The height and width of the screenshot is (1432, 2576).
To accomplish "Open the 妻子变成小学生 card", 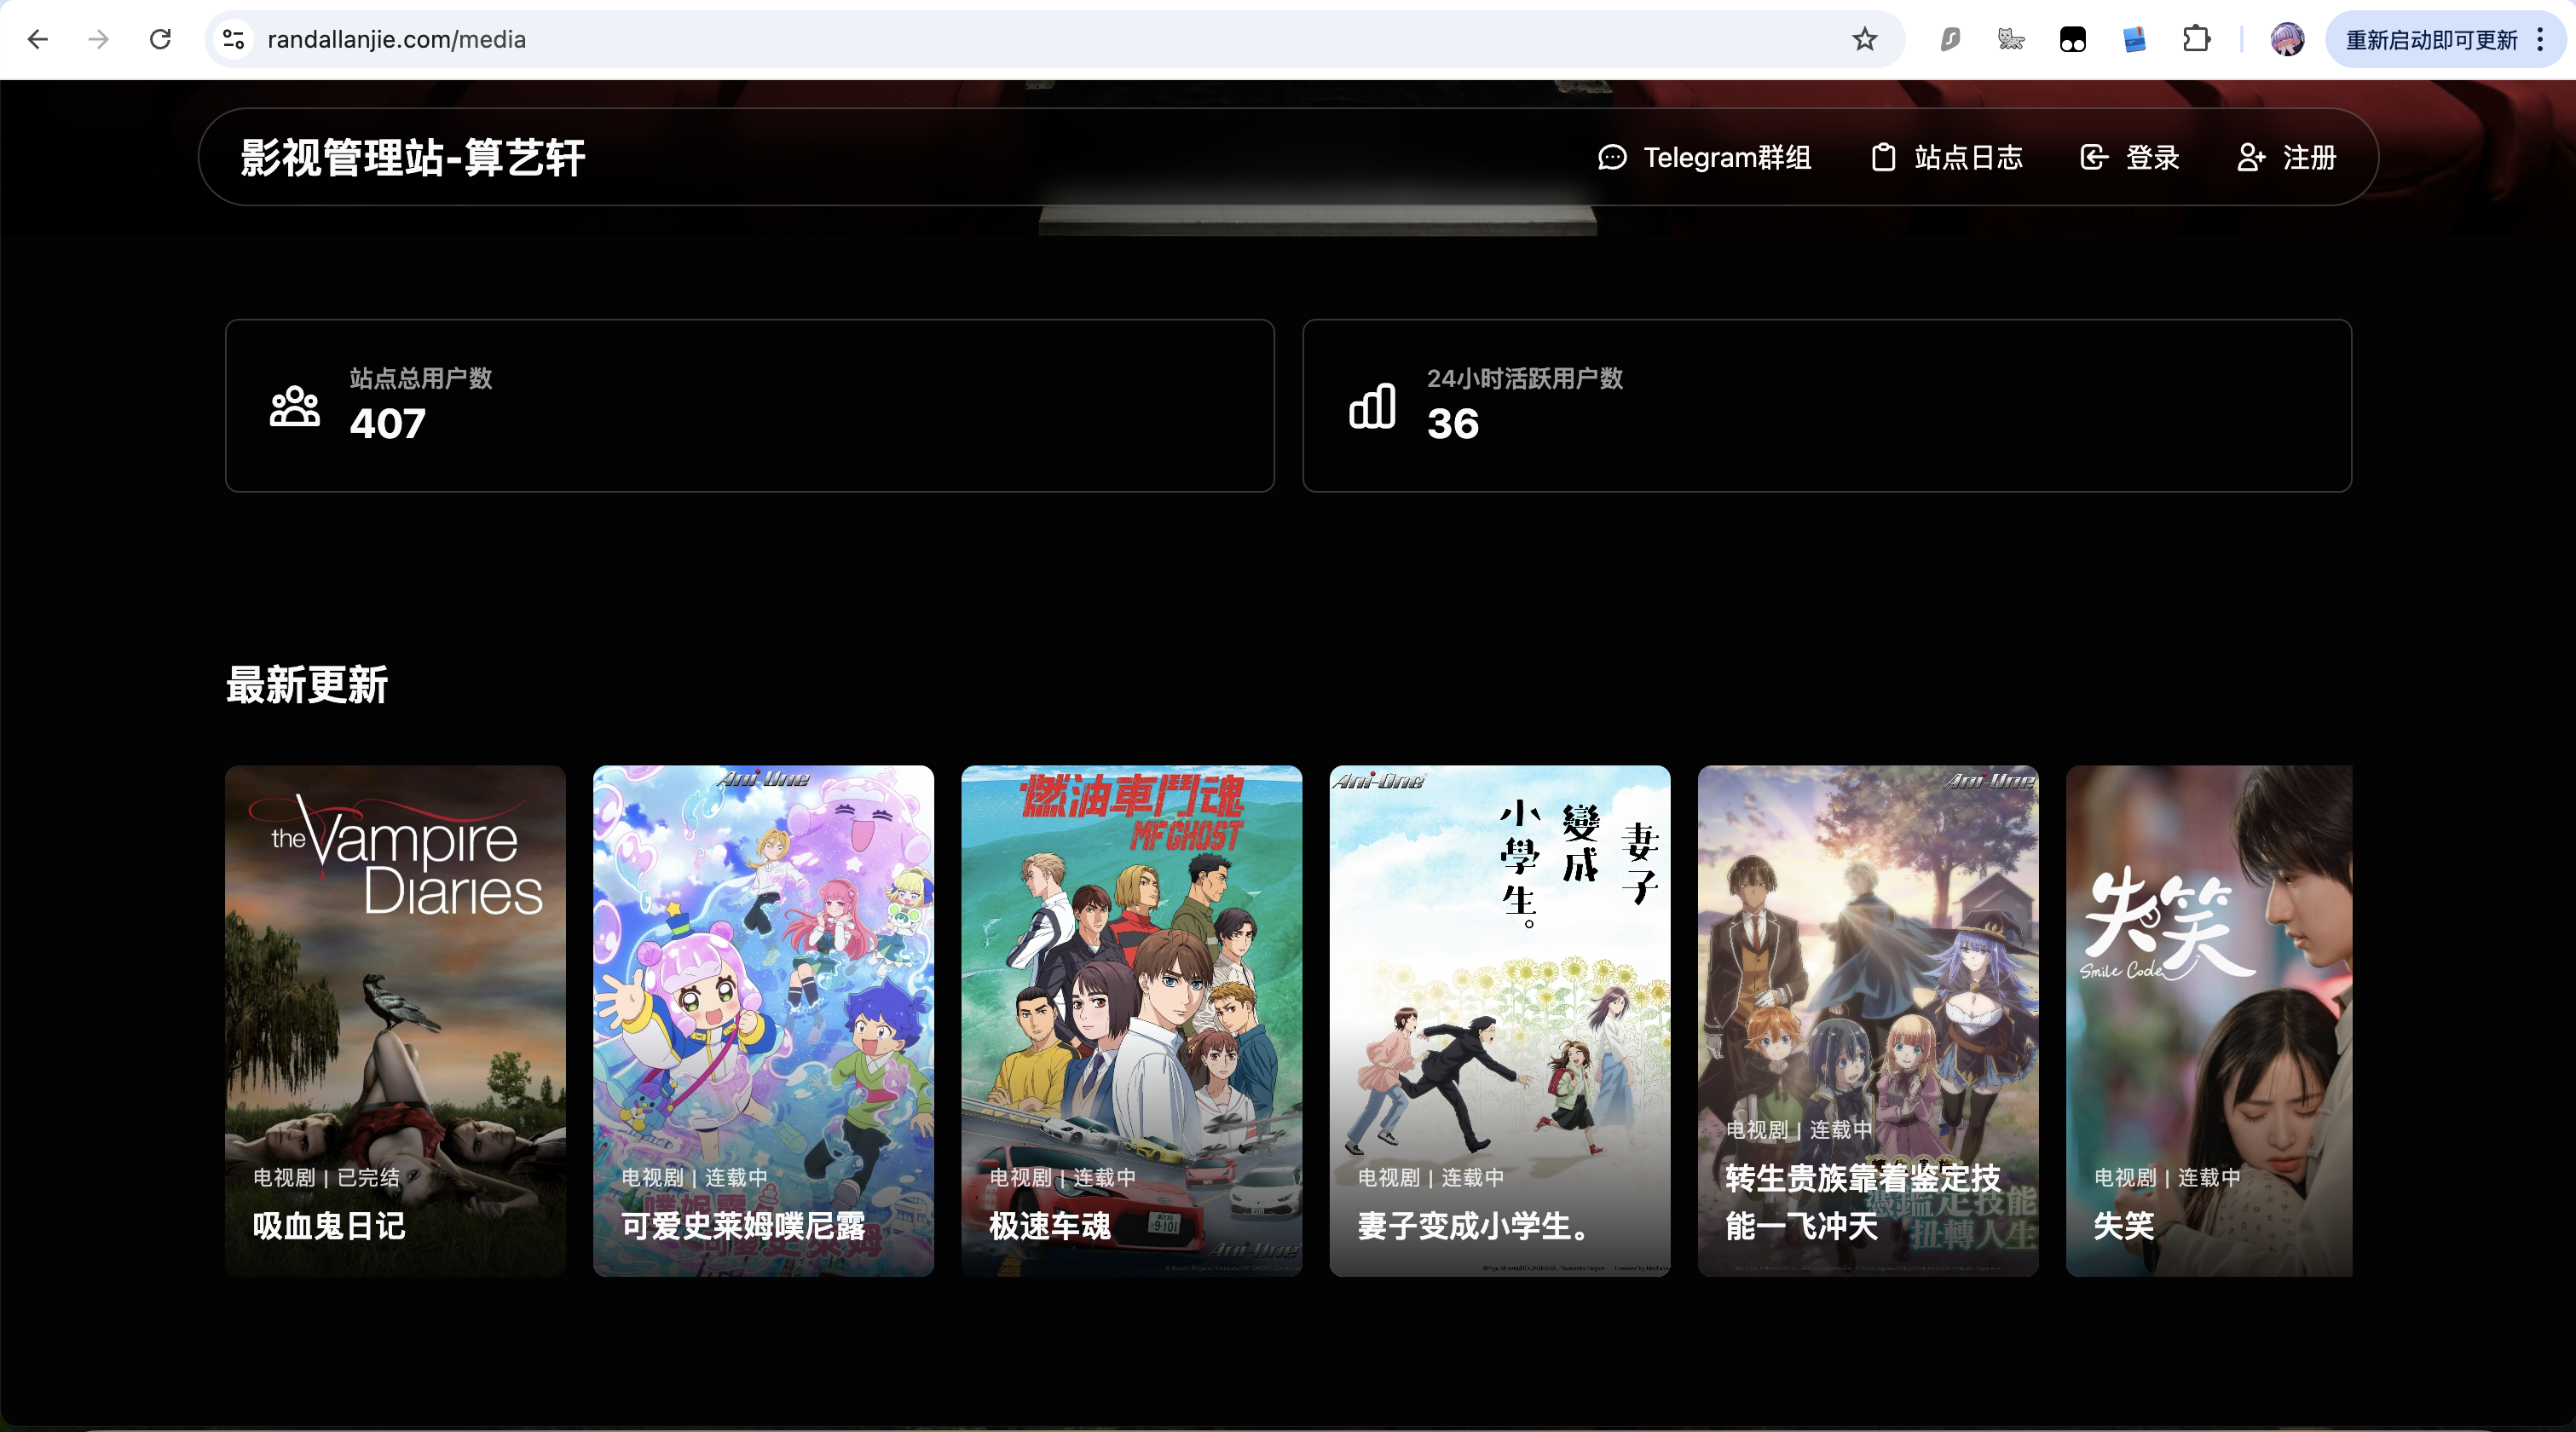I will pos(1499,1020).
